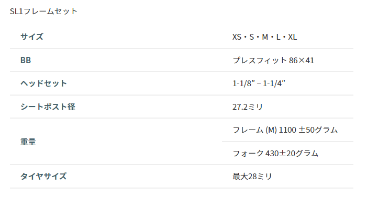
Task: Click the XL text in sizes
Action: [293, 37]
